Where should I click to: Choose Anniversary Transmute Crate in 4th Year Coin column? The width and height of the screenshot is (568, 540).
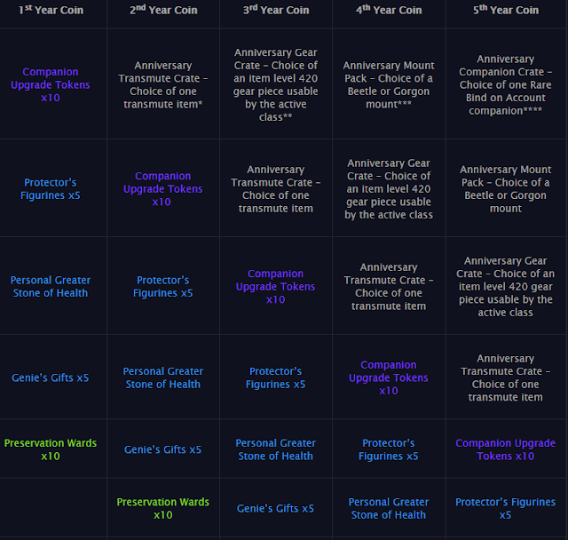[389, 287]
